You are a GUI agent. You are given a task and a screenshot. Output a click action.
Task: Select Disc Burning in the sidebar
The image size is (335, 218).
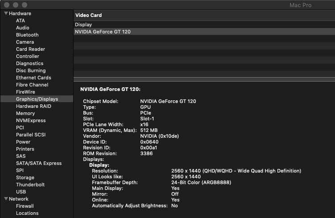tap(31, 70)
